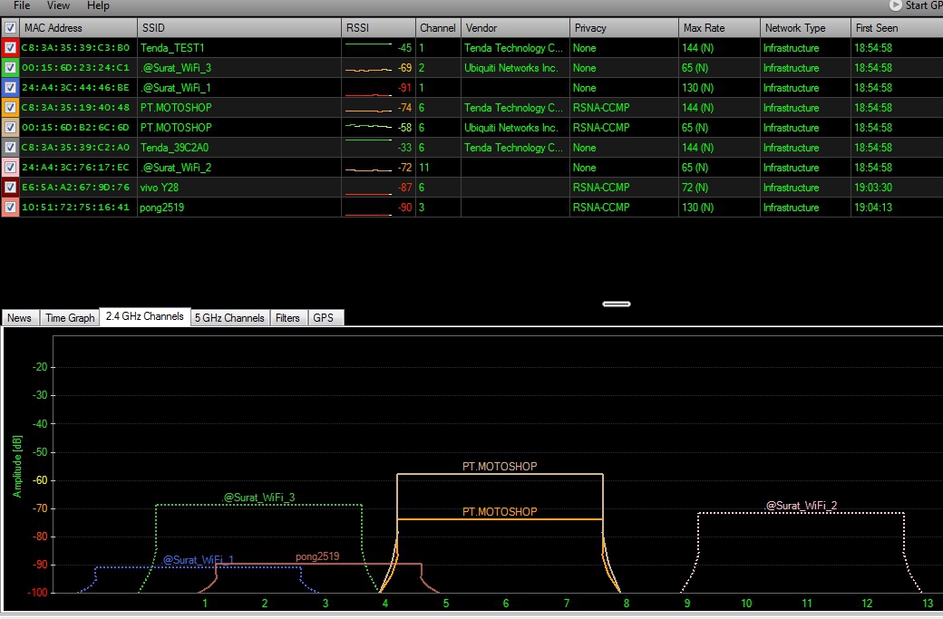The height and width of the screenshot is (619, 943).
Task: Click the .@Surat_WiFi_2 label in channel graph
Action: tap(801, 506)
